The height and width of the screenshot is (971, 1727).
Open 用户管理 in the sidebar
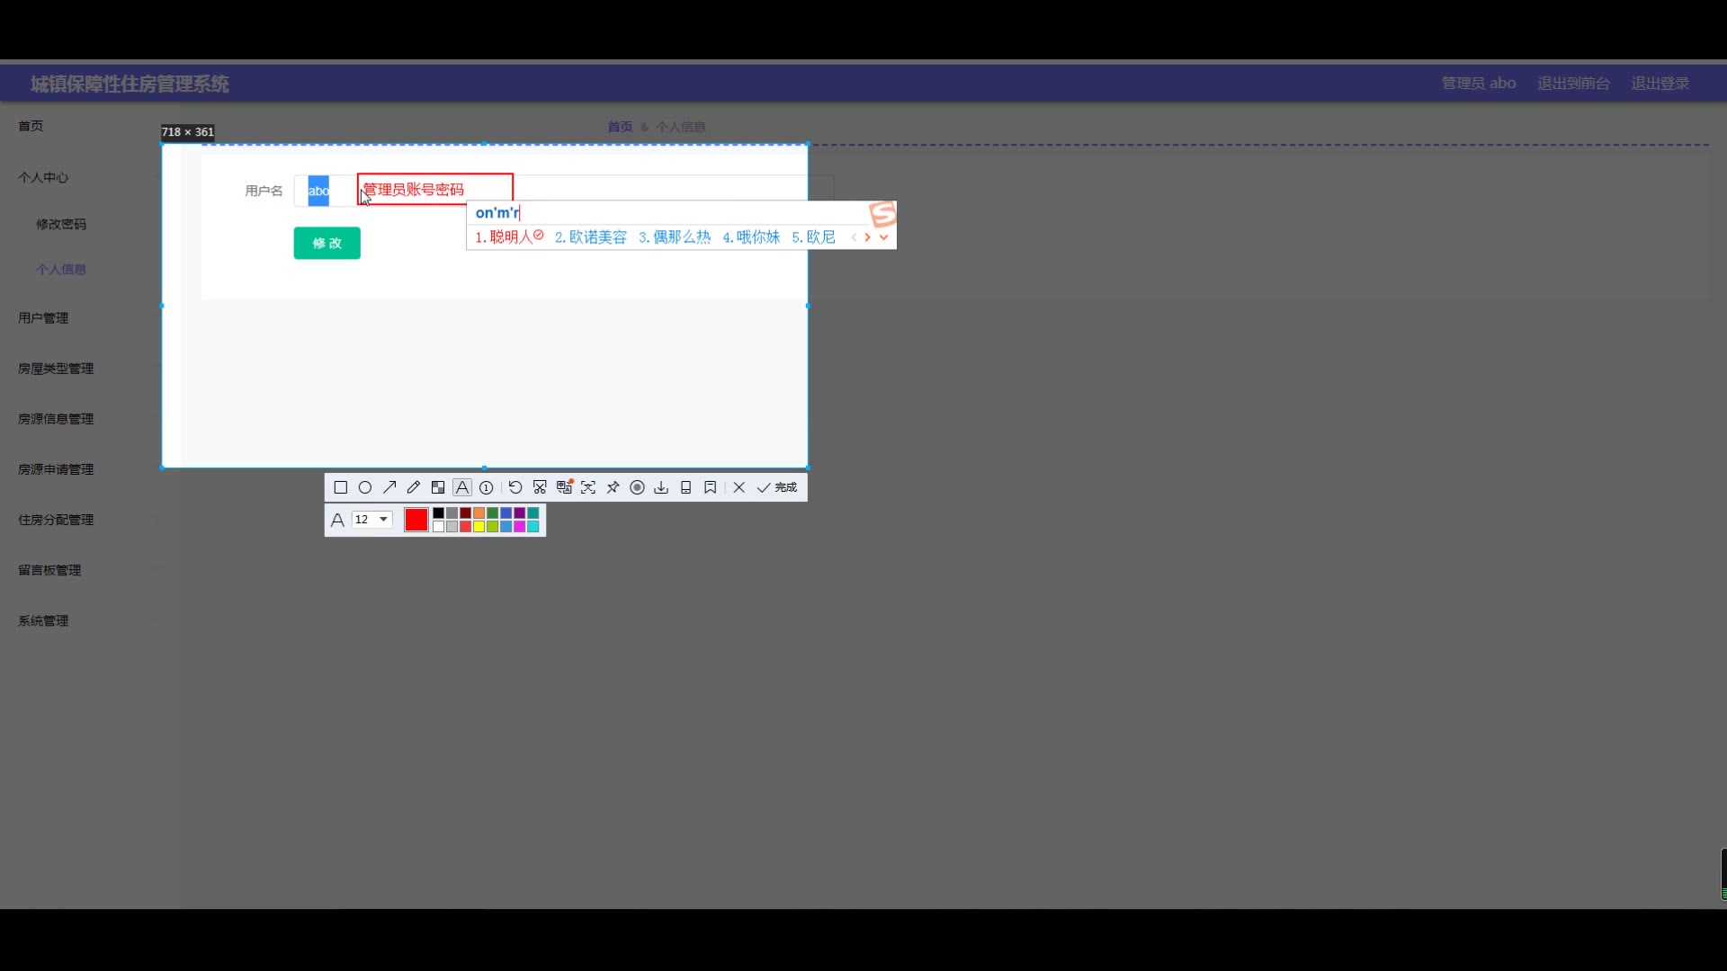tap(43, 318)
